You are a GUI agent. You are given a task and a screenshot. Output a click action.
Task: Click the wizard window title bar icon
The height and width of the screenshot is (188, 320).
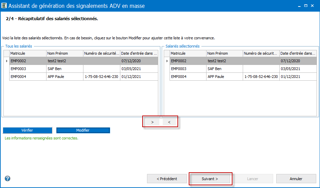pyautogui.click(x=4, y=5)
